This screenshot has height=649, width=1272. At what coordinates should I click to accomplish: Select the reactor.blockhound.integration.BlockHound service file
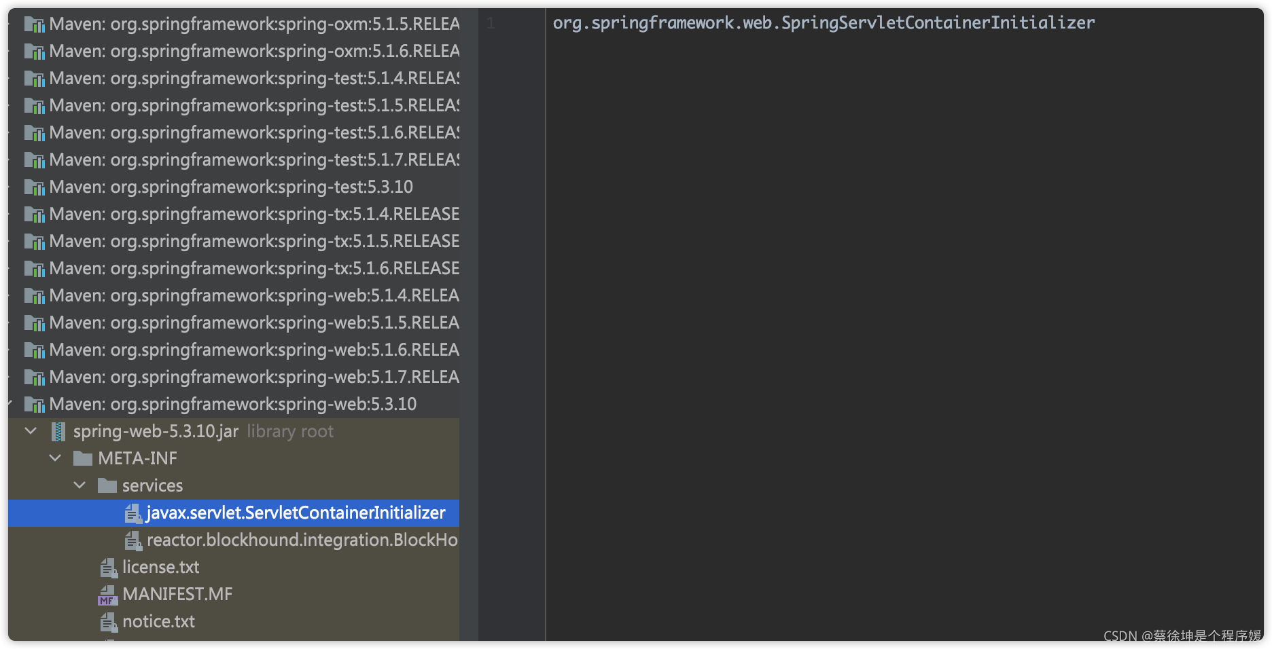click(x=299, y=540)
